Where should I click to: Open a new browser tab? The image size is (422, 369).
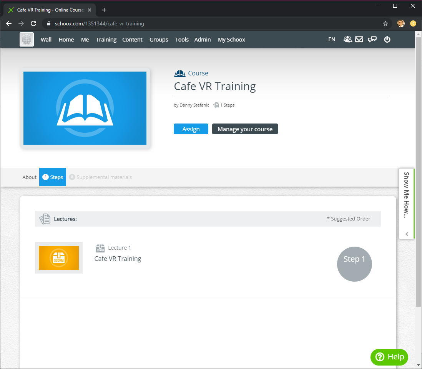coord(104,10)
